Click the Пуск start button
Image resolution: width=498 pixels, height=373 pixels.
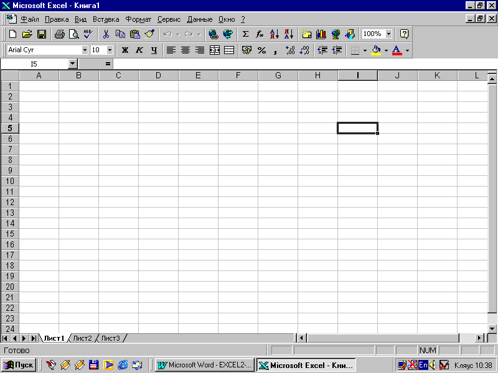point(19,365)
